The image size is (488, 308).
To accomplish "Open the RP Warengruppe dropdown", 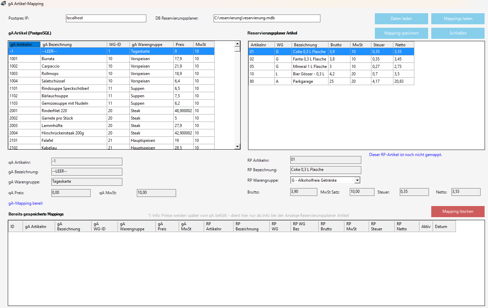I will [x=357, y=180].
